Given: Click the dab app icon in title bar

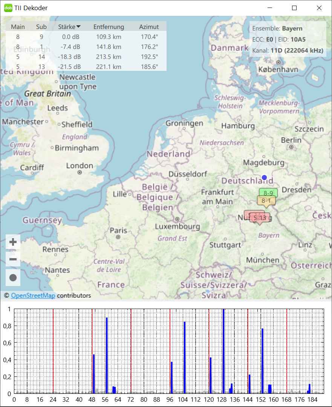Looking at the screenshot, I should click(8, 8).
